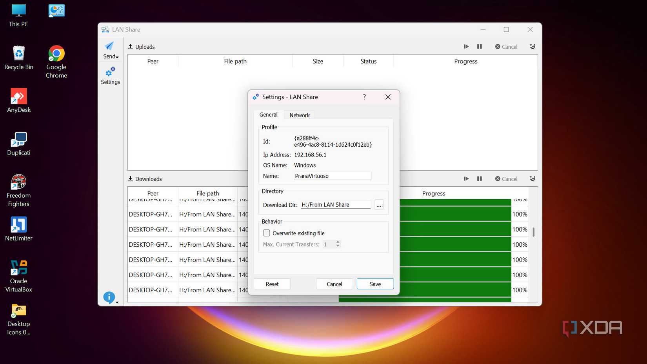Select the General tab
This screenshot has height=364, width=647.
click(x=268, y=115)
